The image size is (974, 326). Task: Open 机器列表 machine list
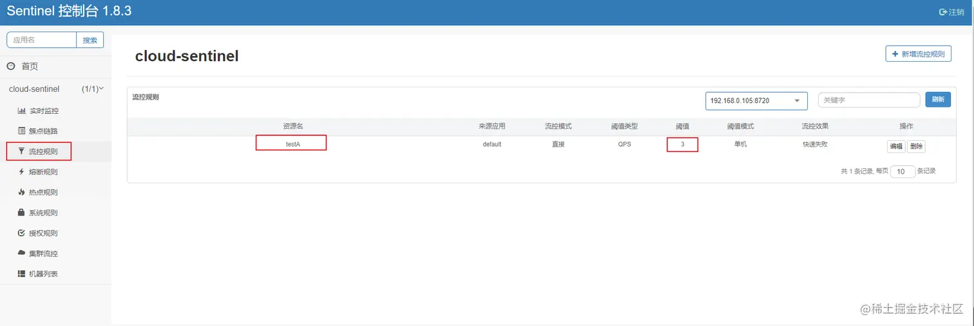click(44, 274)
